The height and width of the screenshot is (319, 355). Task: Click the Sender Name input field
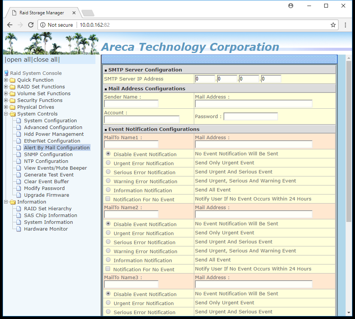pos(131,104)
